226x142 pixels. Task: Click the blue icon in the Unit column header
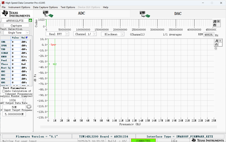(x=27, y=38)
